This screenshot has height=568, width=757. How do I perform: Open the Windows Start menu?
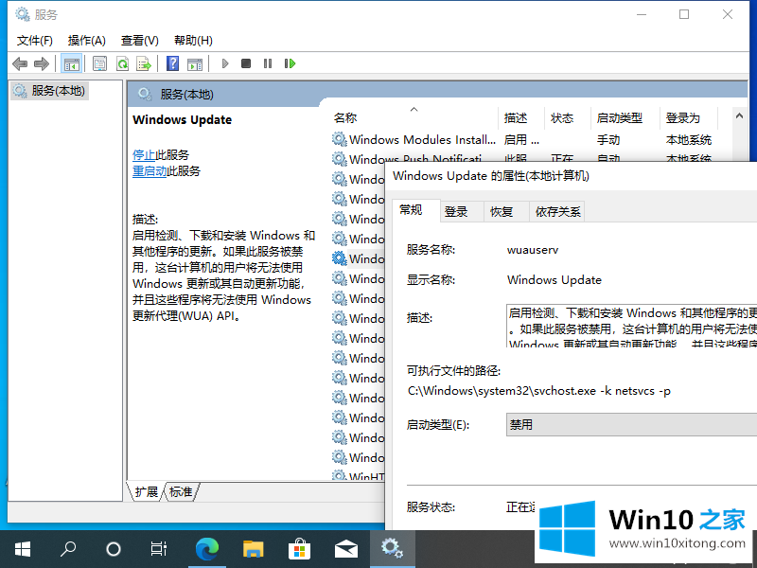point(23,549)
